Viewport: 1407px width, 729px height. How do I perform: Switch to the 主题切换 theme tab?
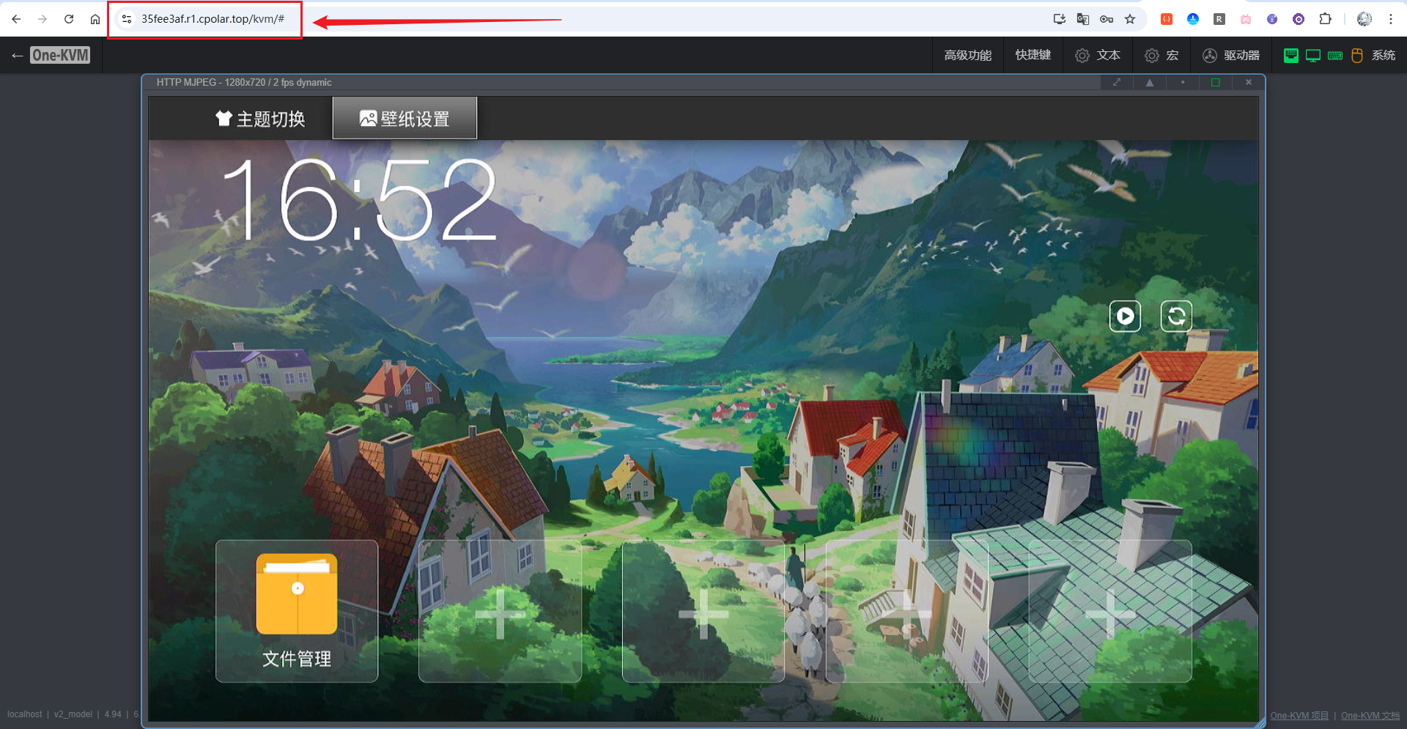click(x=260, y=118)
